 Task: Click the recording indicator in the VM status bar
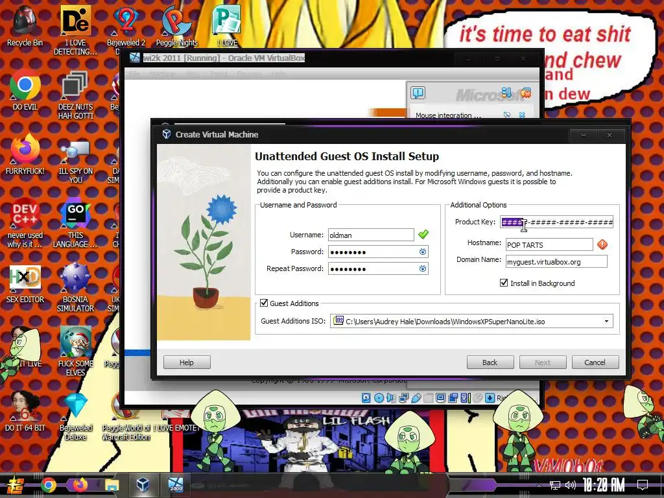[x=453, y=397]
